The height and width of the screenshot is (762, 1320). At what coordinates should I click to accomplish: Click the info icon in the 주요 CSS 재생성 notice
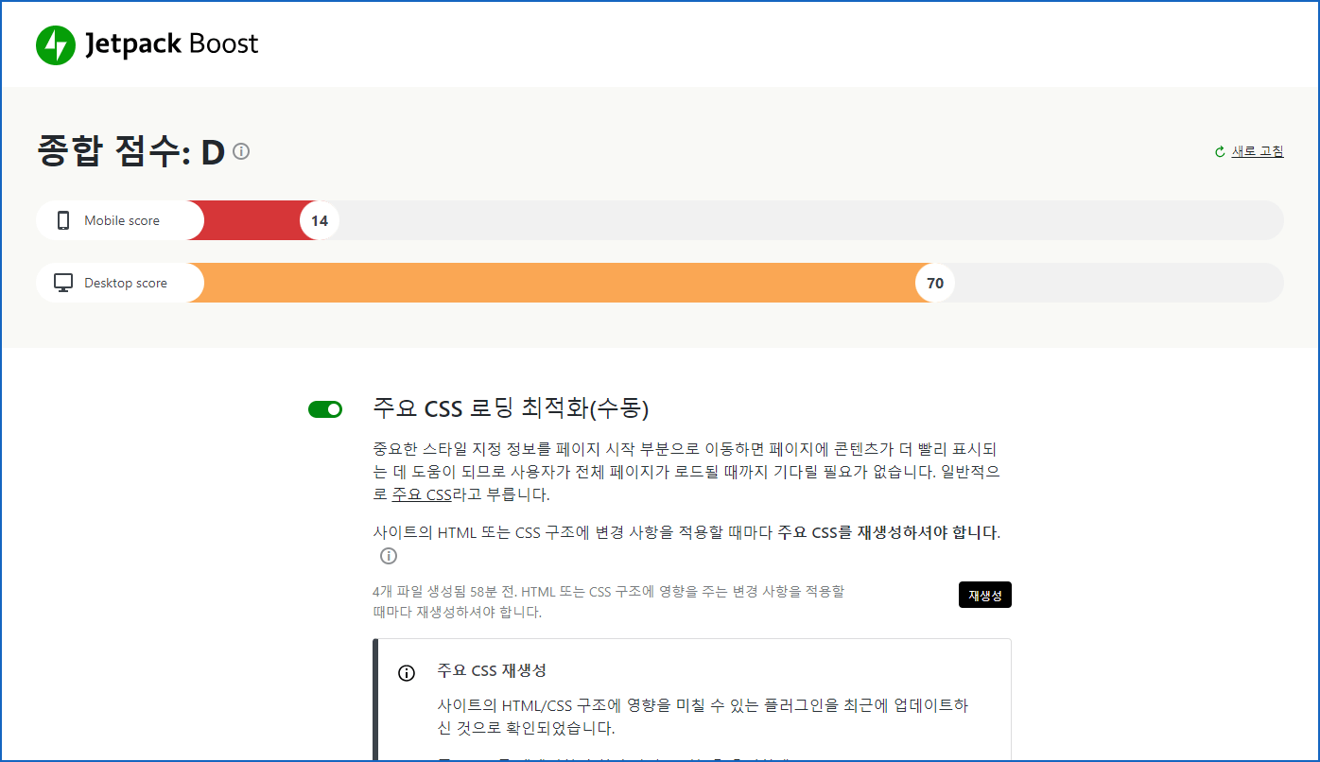407,672
